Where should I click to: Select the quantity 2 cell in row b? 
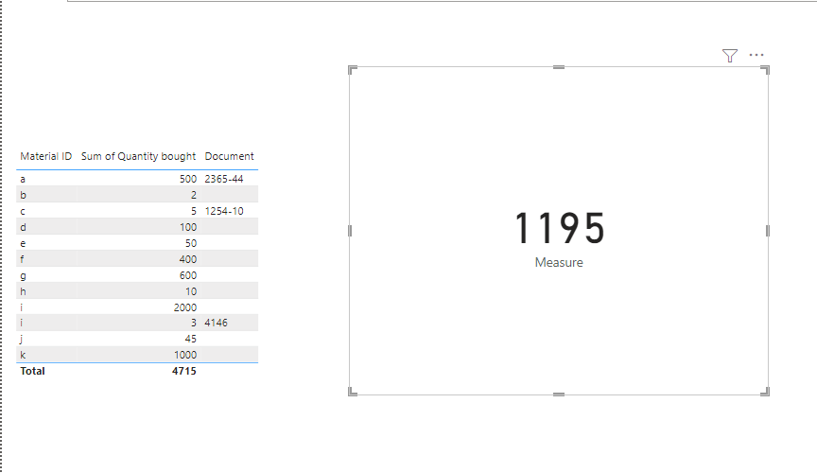pyautogui.click(x=193, y=195)
